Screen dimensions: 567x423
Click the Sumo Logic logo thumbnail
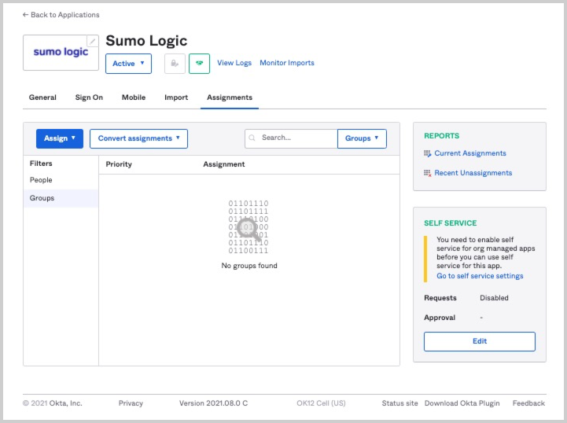[x=61, y=53]
